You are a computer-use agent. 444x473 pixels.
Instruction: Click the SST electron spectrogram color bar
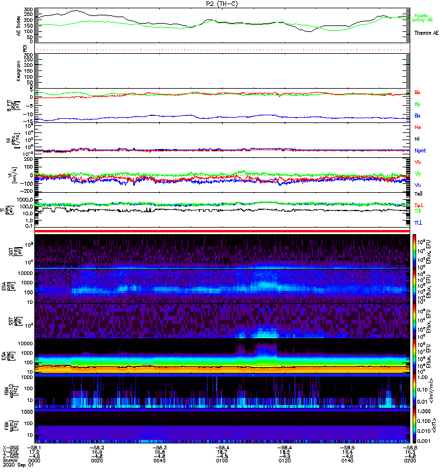pos(414,321)
